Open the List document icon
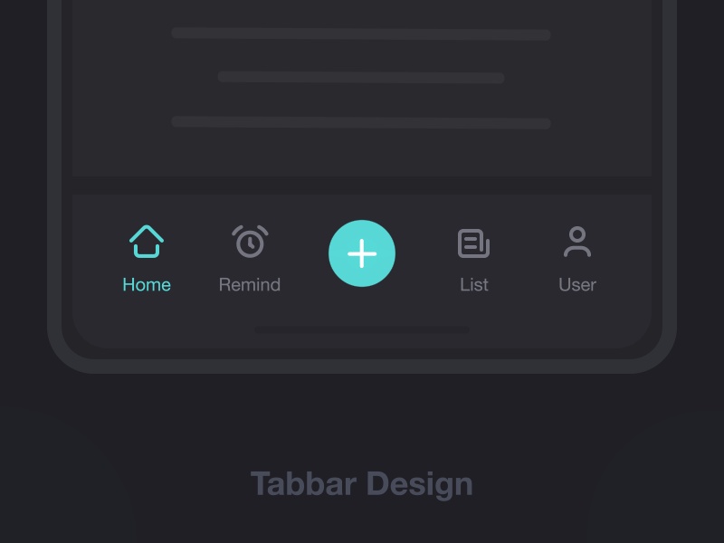This screenshot has height=543, width=724. coord(473,243)
